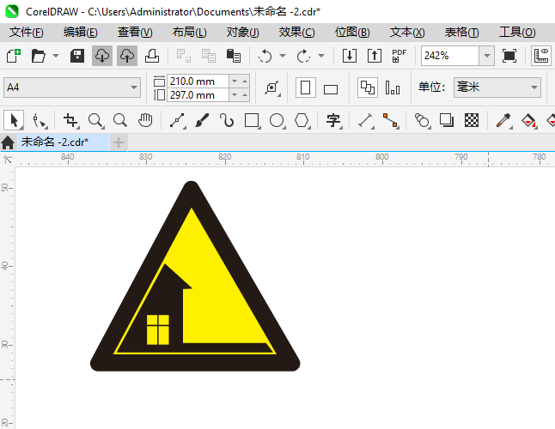Select the Ellipse tool

(x=277, y=120)
